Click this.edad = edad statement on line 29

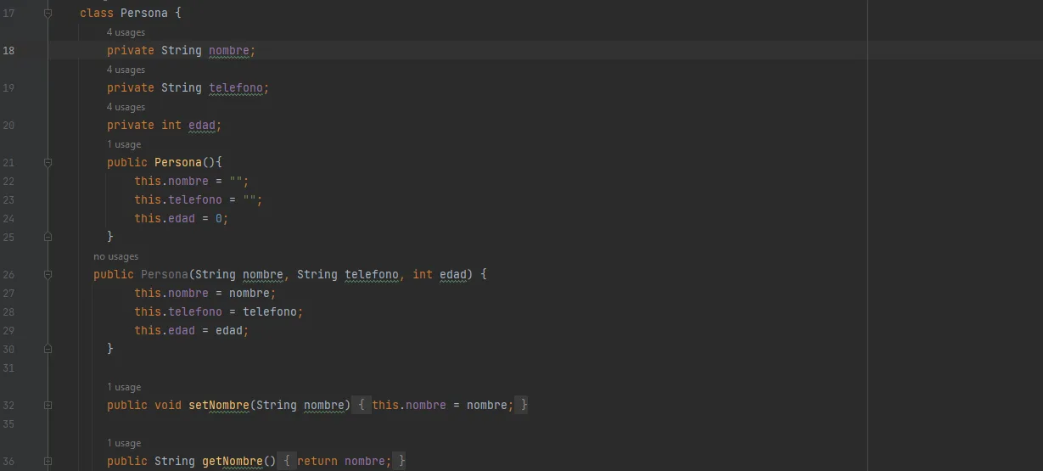(x=191, y=331)
